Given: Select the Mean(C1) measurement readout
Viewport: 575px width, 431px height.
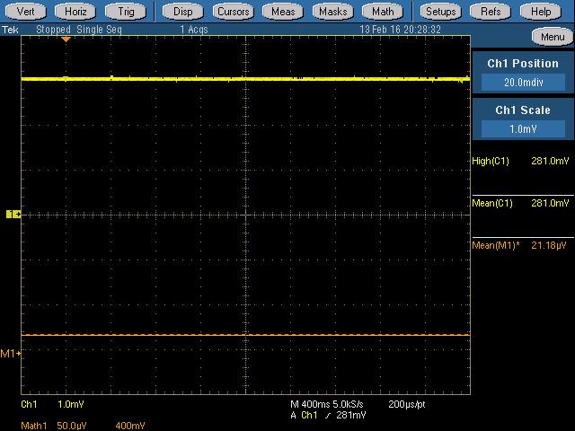Looking at the screenshot, I should [521, 203].
